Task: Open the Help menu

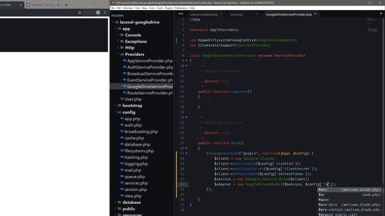Action: point(192,8)
